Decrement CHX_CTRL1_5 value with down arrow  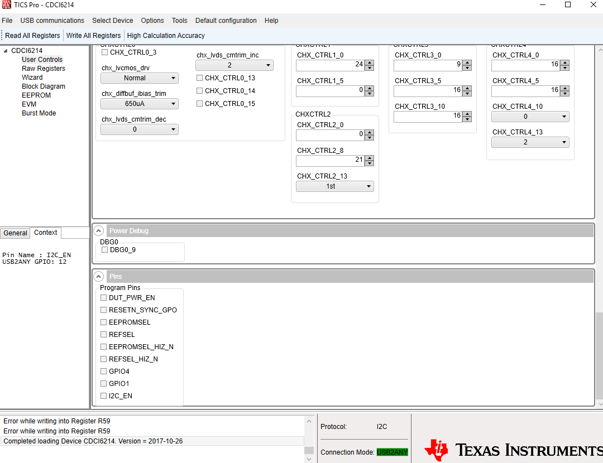click(x=370, y=93)
